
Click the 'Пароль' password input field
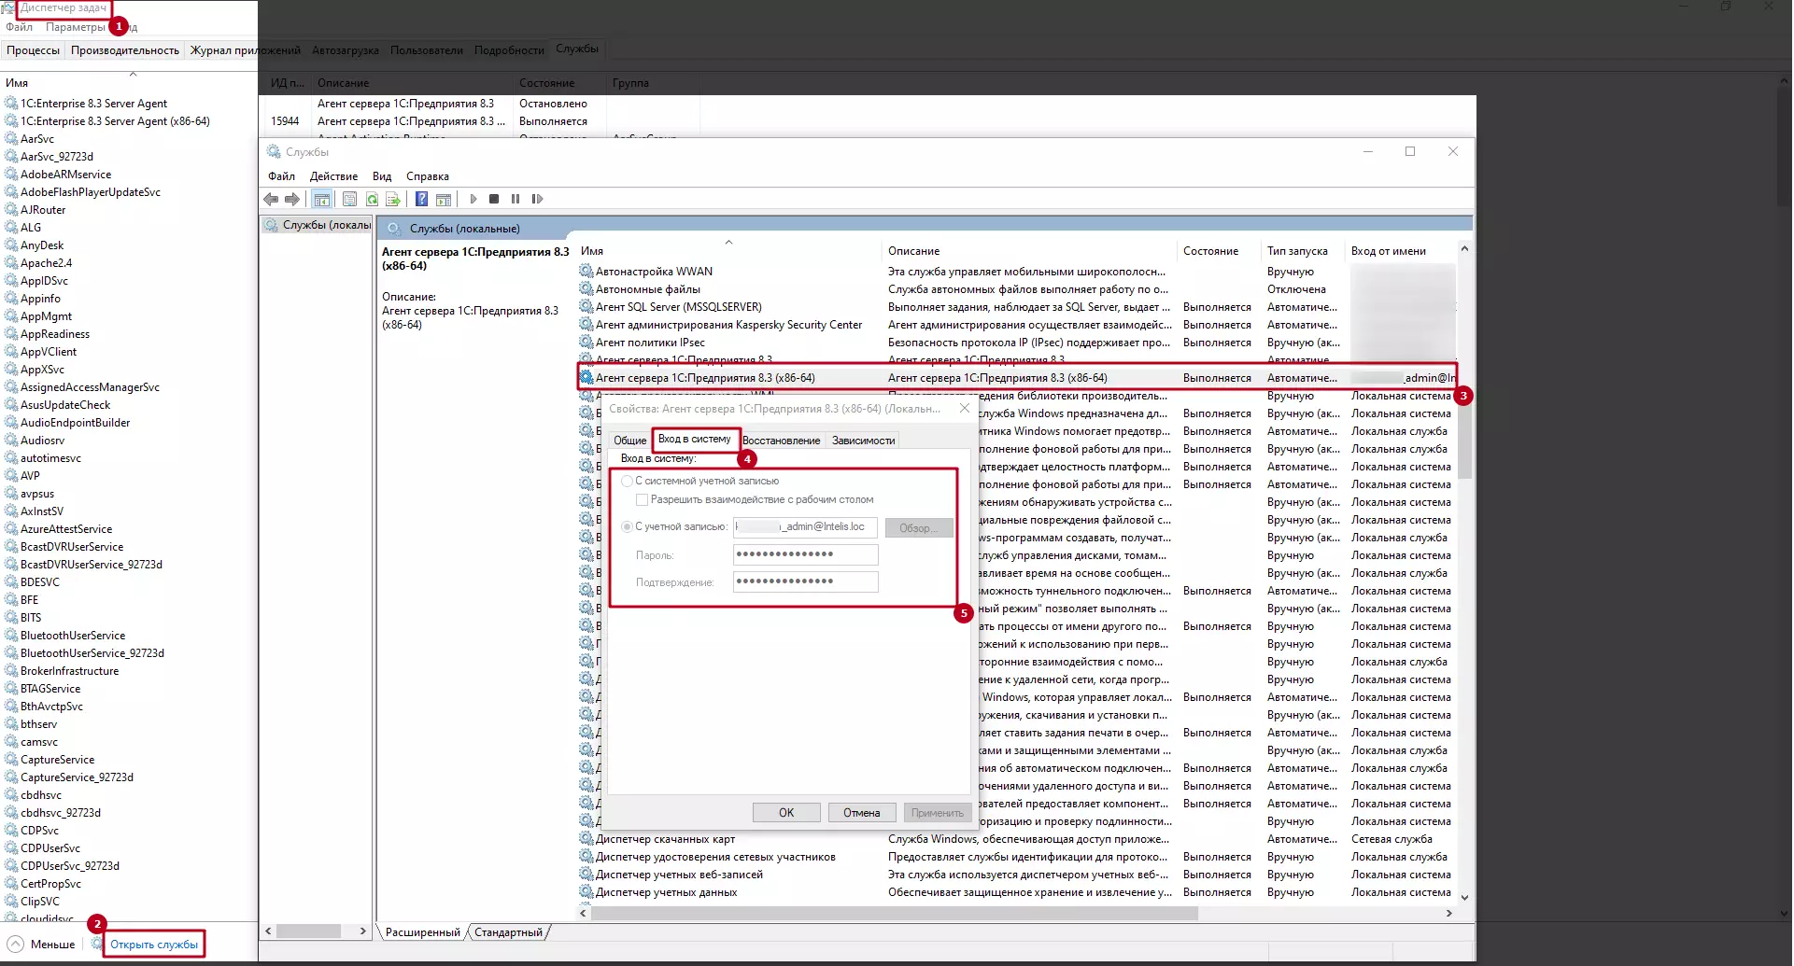pyautogui.click(x=805, y=554)
